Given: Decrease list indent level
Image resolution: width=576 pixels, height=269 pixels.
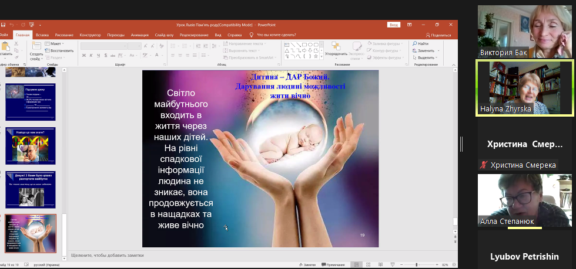Looking at the screenshot, I should (199, 46).
